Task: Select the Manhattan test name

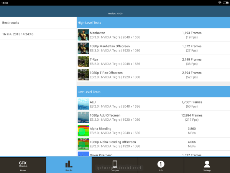Action: pos(97,33)
